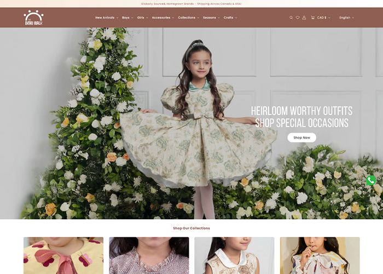The image size is (383, 274).
Task: Open the shopping cart icon
Action: (312, 18)
